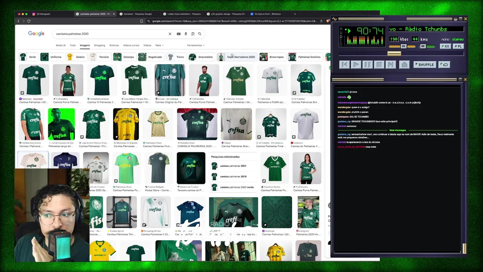Go forward in the browser
This screenshot has height=272, width=483.
pos(23,21)
